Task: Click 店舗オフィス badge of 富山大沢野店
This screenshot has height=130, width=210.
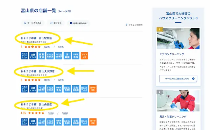Action: [33, 89]
